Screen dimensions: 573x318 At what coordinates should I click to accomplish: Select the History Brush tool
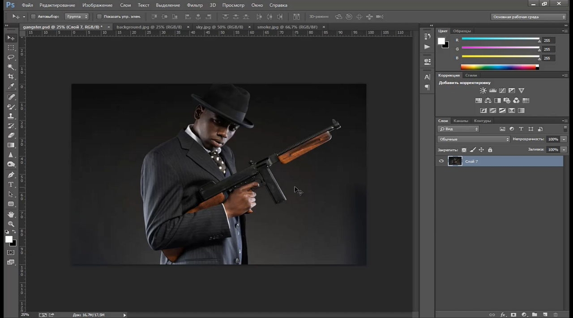[x=11, y=126]
